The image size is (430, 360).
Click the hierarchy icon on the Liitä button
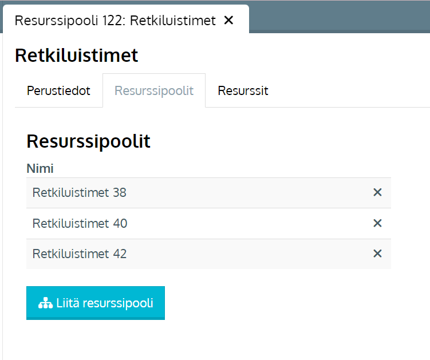pos(45,303)
